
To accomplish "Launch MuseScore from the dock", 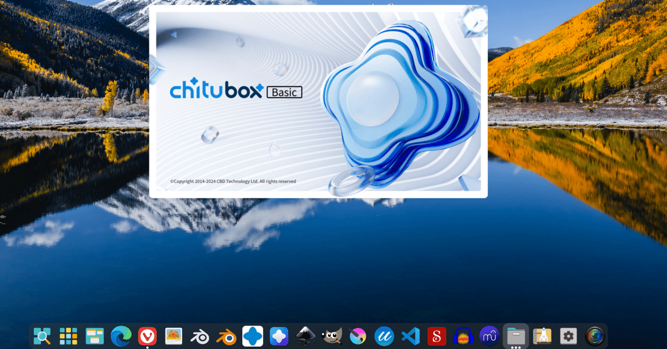I will tap(490, 336).
